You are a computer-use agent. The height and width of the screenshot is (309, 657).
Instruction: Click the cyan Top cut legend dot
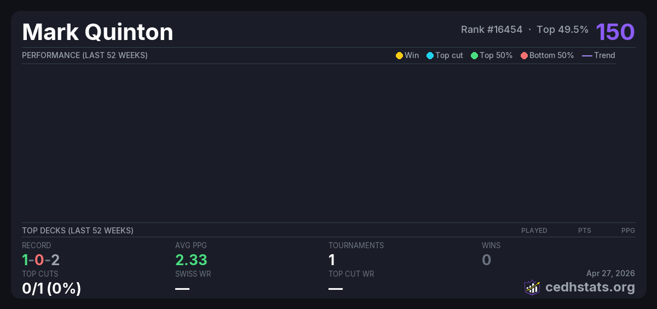pos(430,55)
